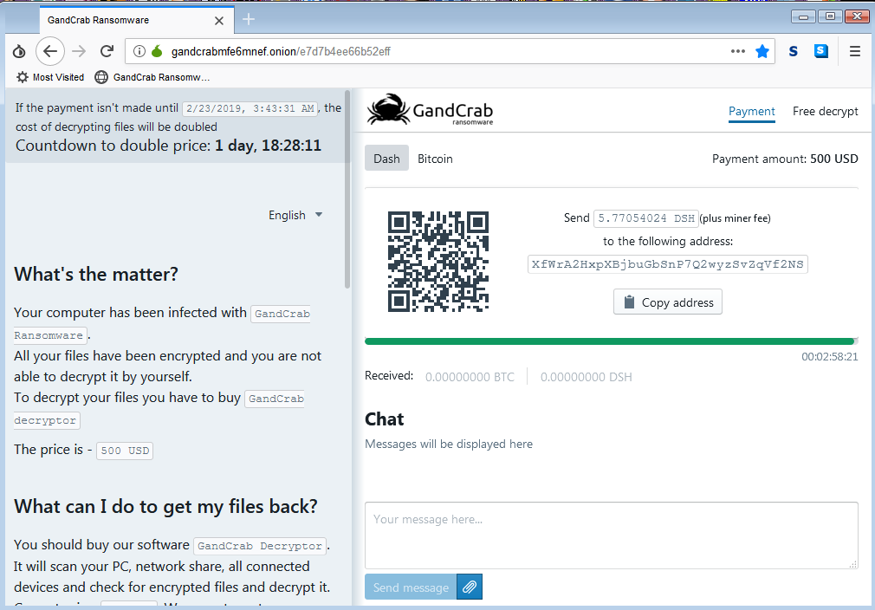
Task: Click the left panel vertical scrollbar
Action: [x=347, y=190]
